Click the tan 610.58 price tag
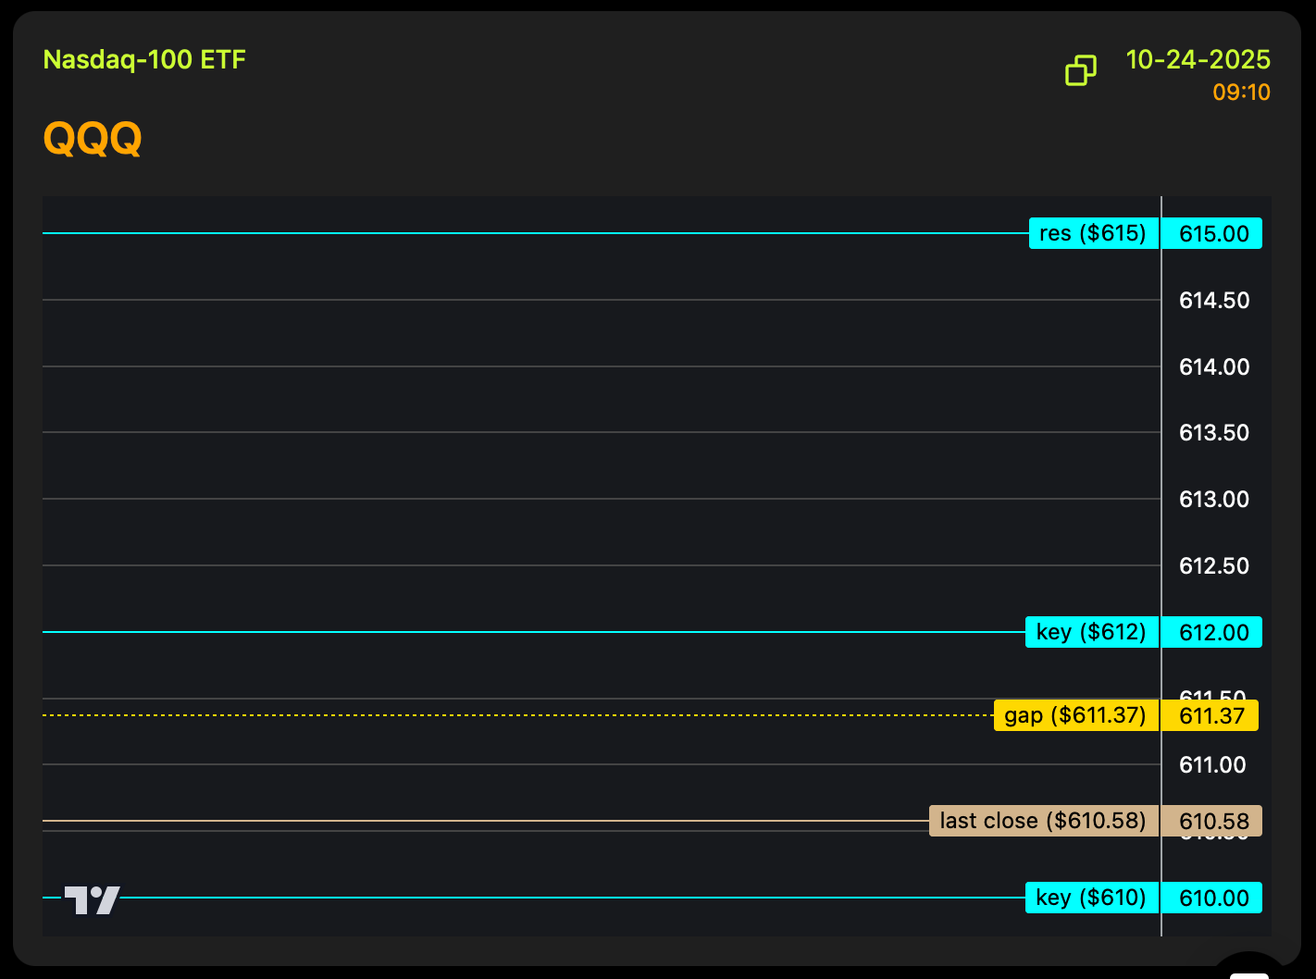 point(1212,821)
